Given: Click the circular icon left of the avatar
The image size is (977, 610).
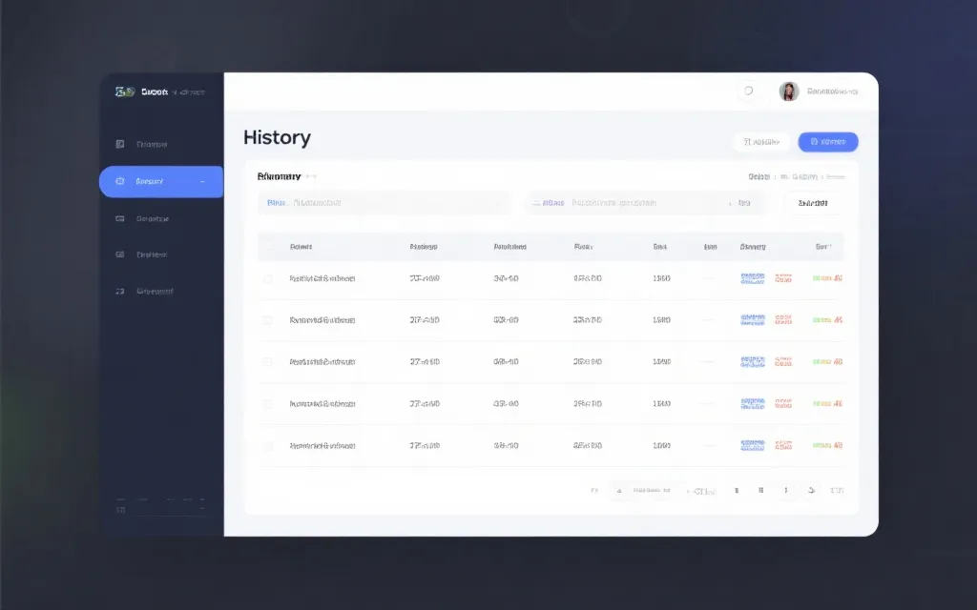Looking at the screenshot, I should 748,91.
